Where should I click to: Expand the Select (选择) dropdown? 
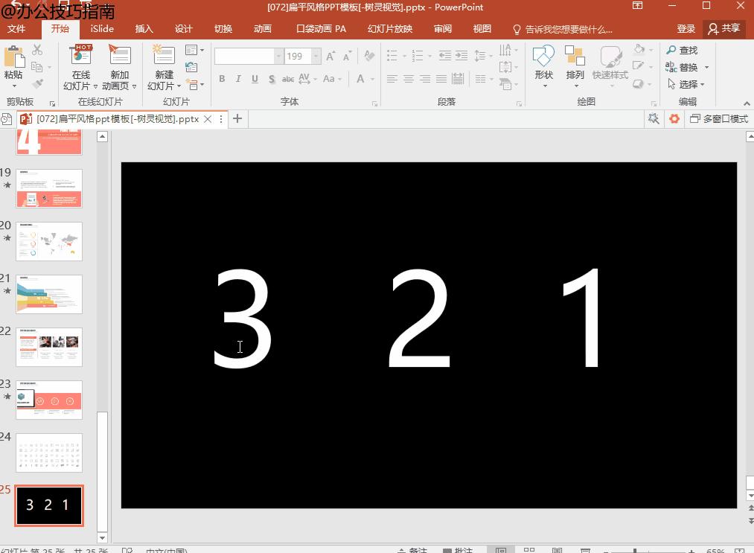tap(686, 84)
